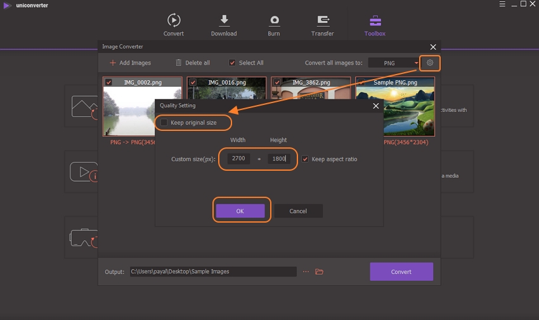Open the Transfer section icon
Viewport: 539px width, 320px height.
tap(323, 20)
